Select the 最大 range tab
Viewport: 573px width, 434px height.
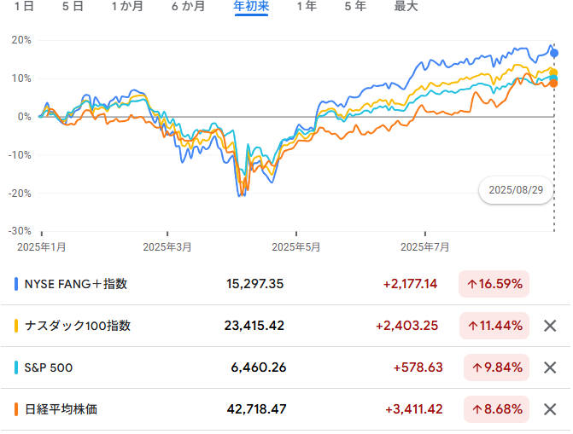coord(406,6)
